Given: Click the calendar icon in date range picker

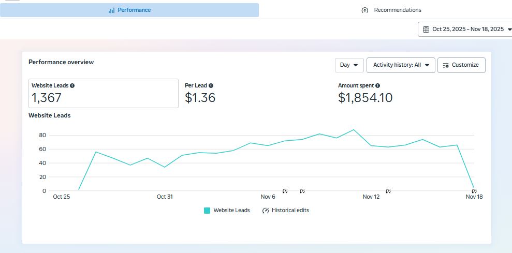Looking at the screenshot, I should (426, 29).
